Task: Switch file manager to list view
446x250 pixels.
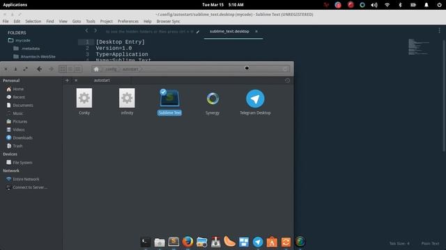Action: 70,69
